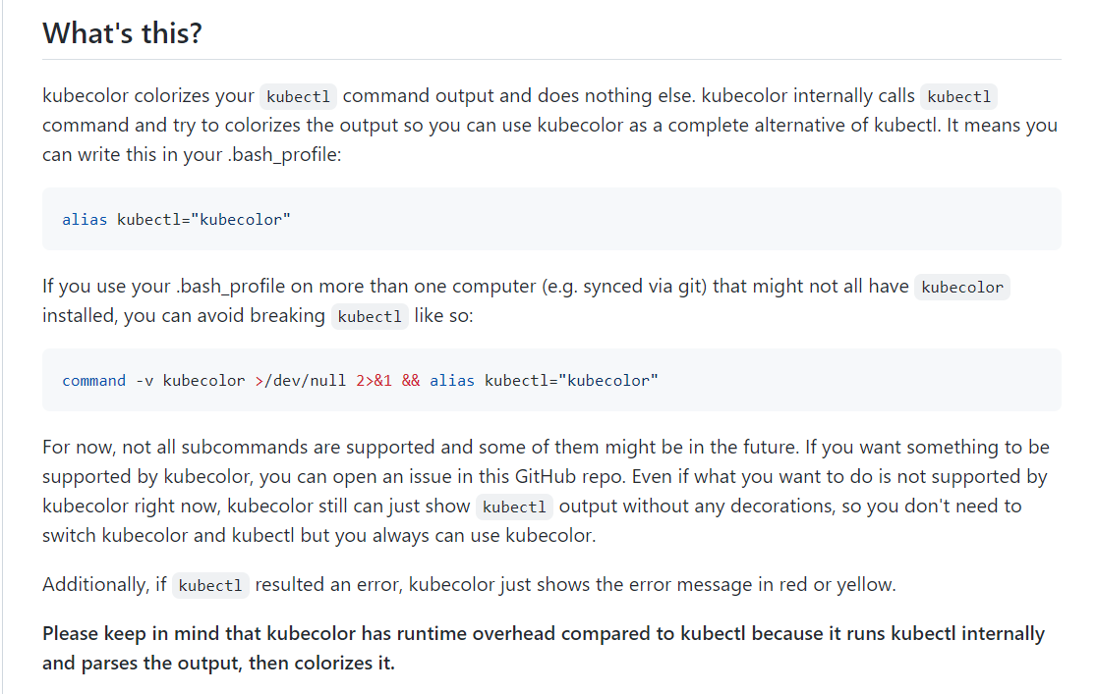
Task: Click the inline kubectl code after "Additionally, if"
Action: 210,586
